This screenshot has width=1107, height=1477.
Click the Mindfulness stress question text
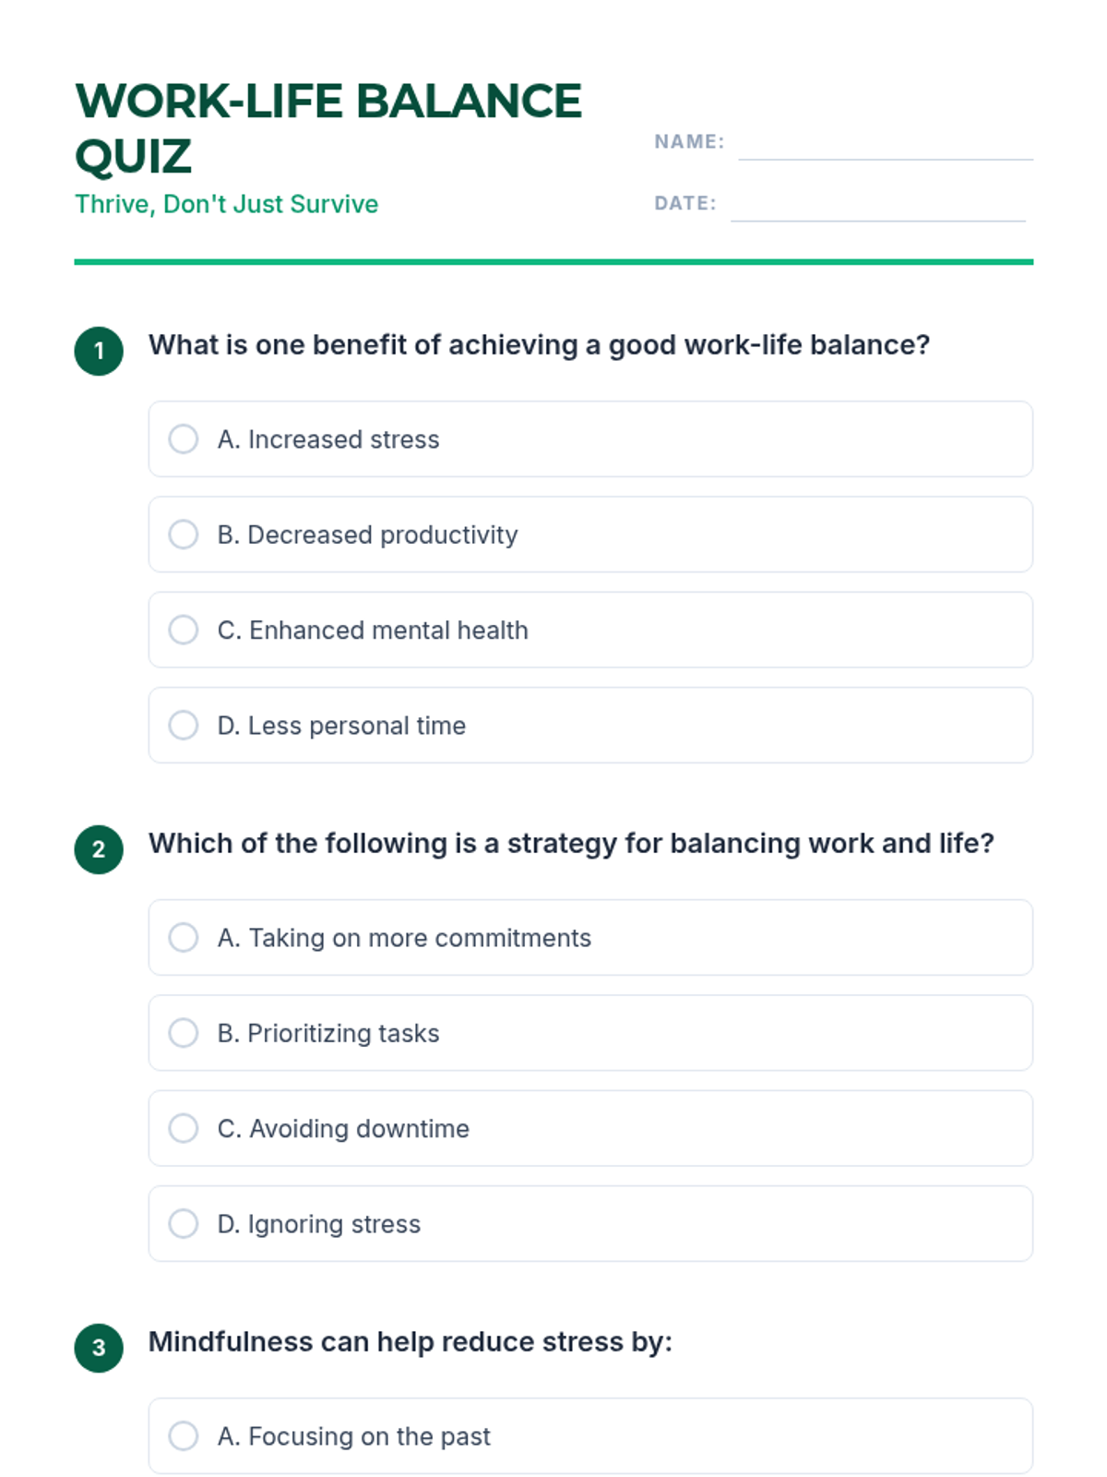pos(411,1342)
